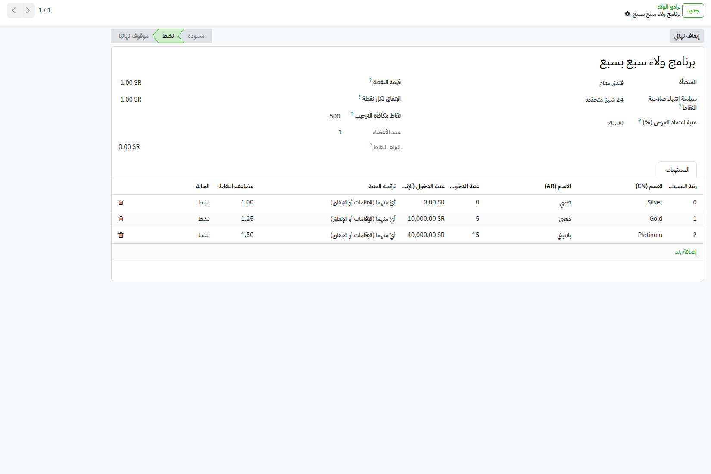Set status to نشط
Screen dimensions: 711x474
pos(168,36)
